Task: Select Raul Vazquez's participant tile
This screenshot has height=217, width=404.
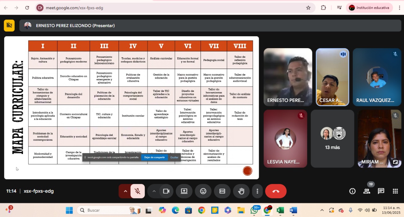Action: [377, 77]
